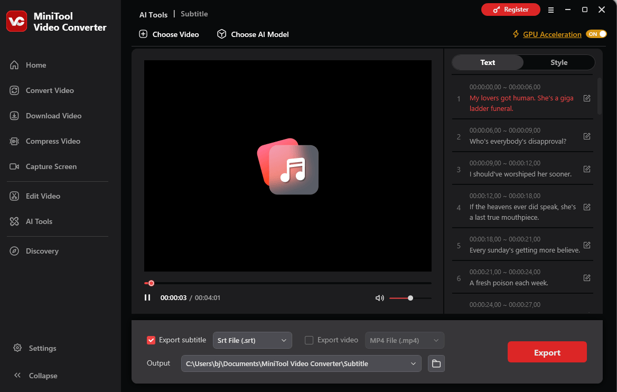Pause the video playback
Screen dimensions: 617x392
tap(147, 297)
